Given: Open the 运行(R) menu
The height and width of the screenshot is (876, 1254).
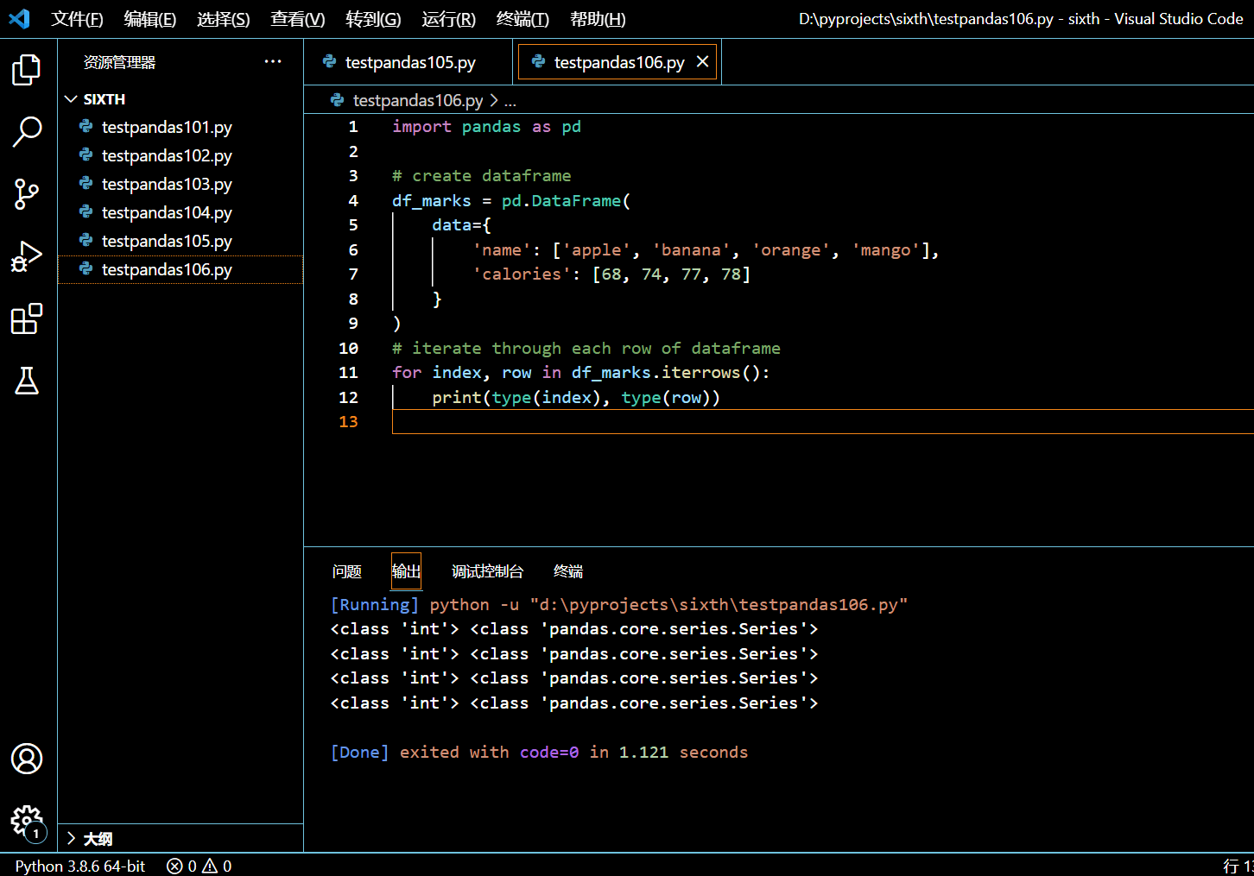Looking at the screenshot, I should click(x=448, y=19).
